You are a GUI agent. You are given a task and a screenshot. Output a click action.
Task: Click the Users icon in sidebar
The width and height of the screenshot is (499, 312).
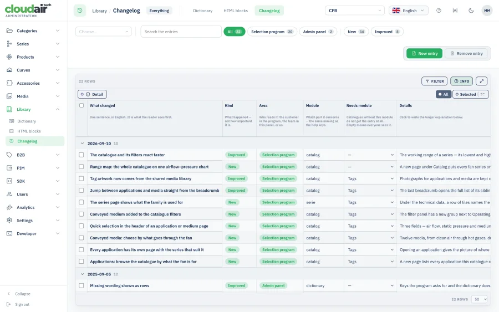[9, 194]
